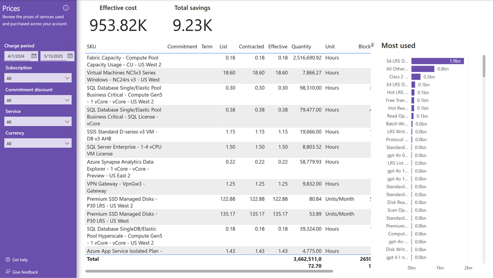This screenshot has height=278, width=493.
Task: Select the Azure App Service Isolated Plan row
Action: coord(228,251)
